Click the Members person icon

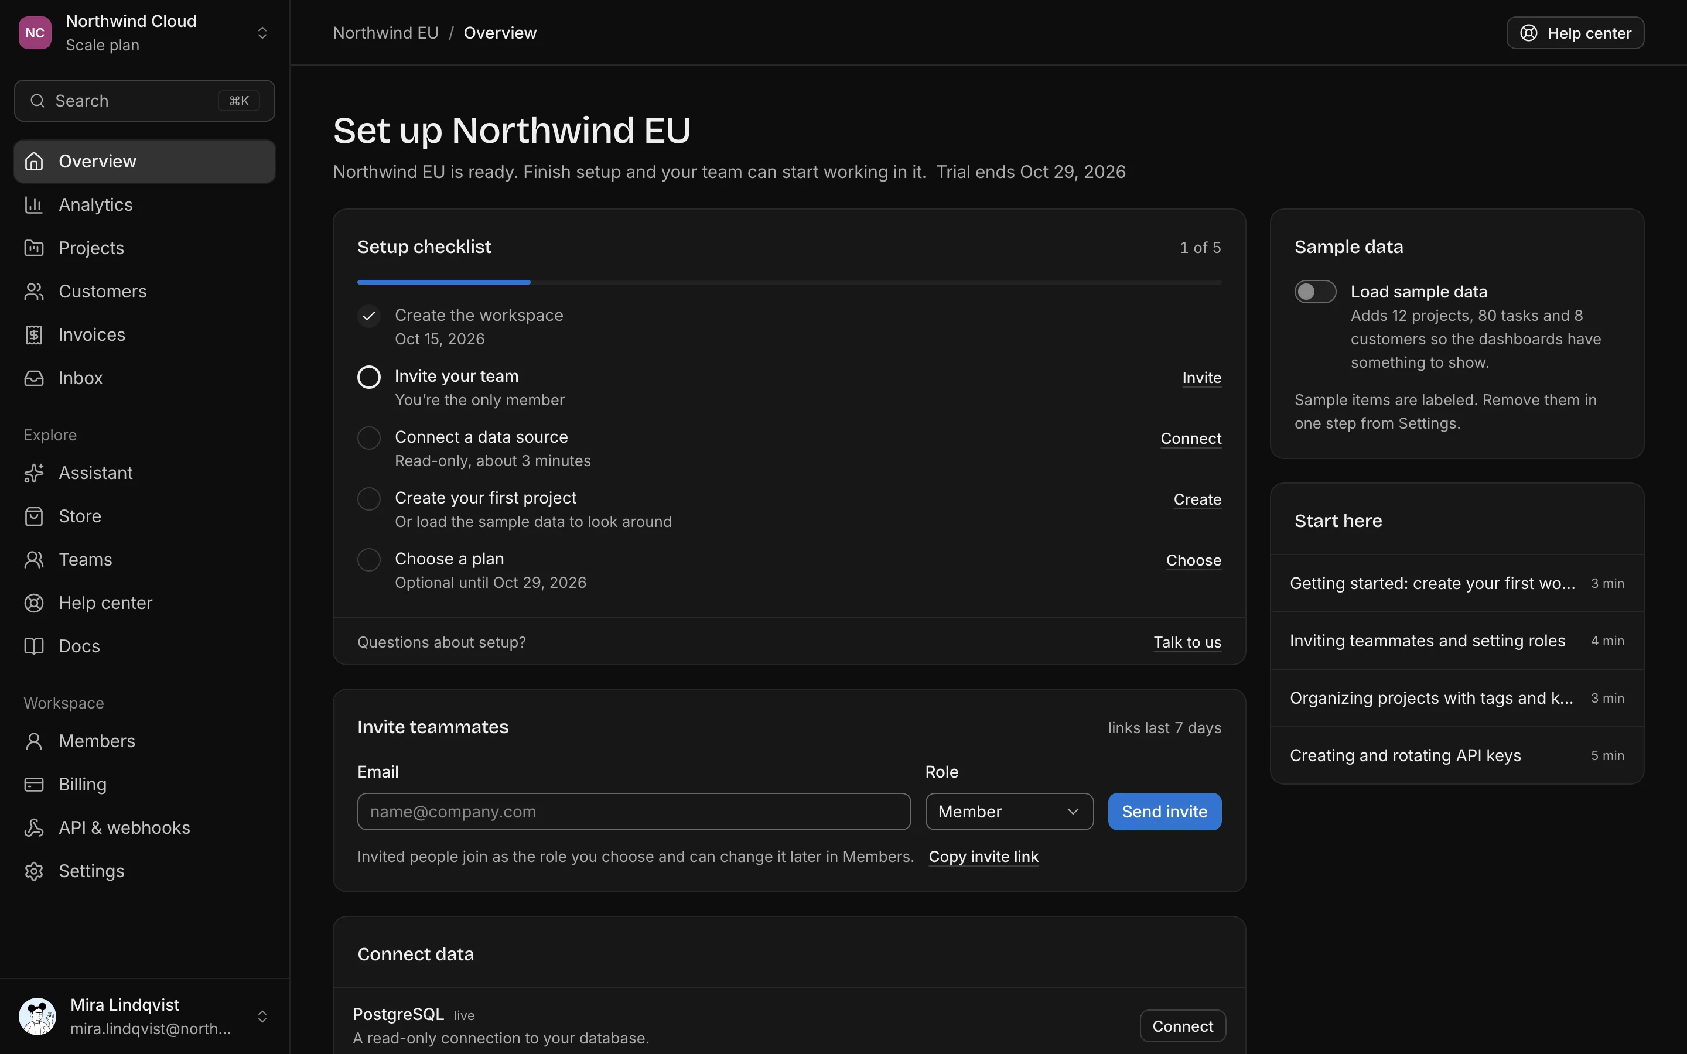click(x=34, y=741)
